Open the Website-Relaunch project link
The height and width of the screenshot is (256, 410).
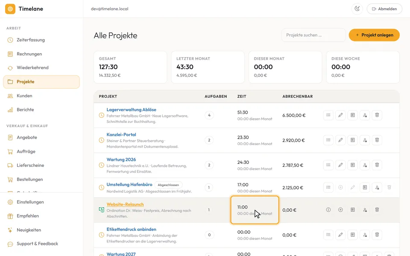[125, 204]
